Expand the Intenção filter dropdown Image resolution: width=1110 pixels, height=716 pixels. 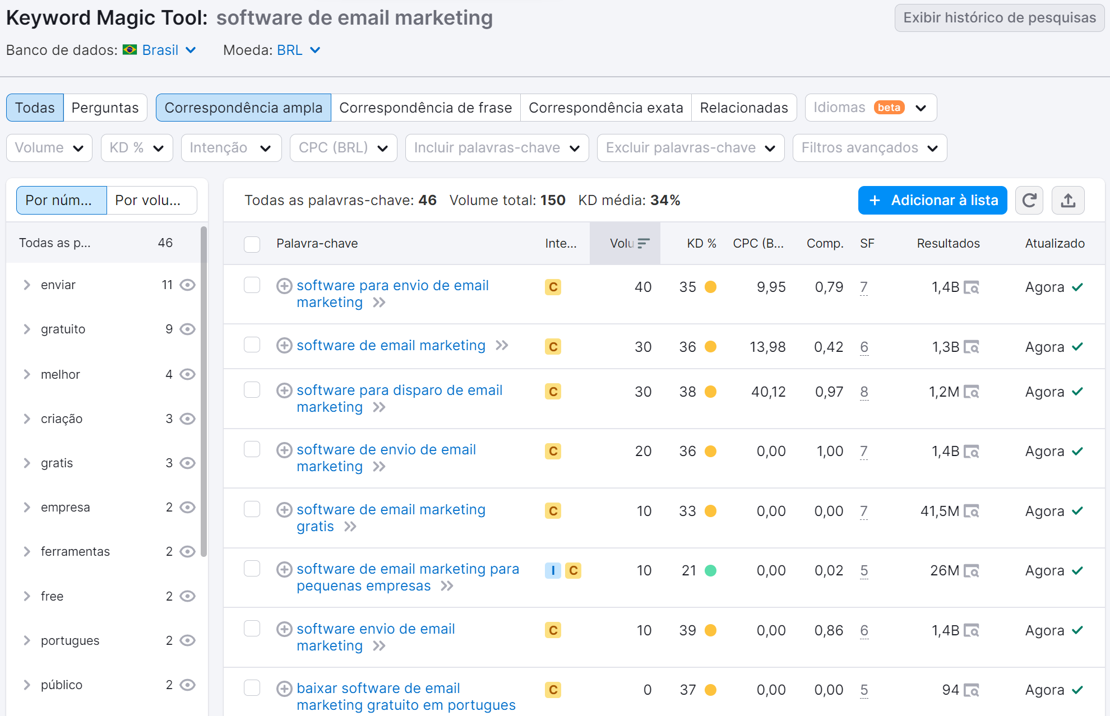click(230, 148)
